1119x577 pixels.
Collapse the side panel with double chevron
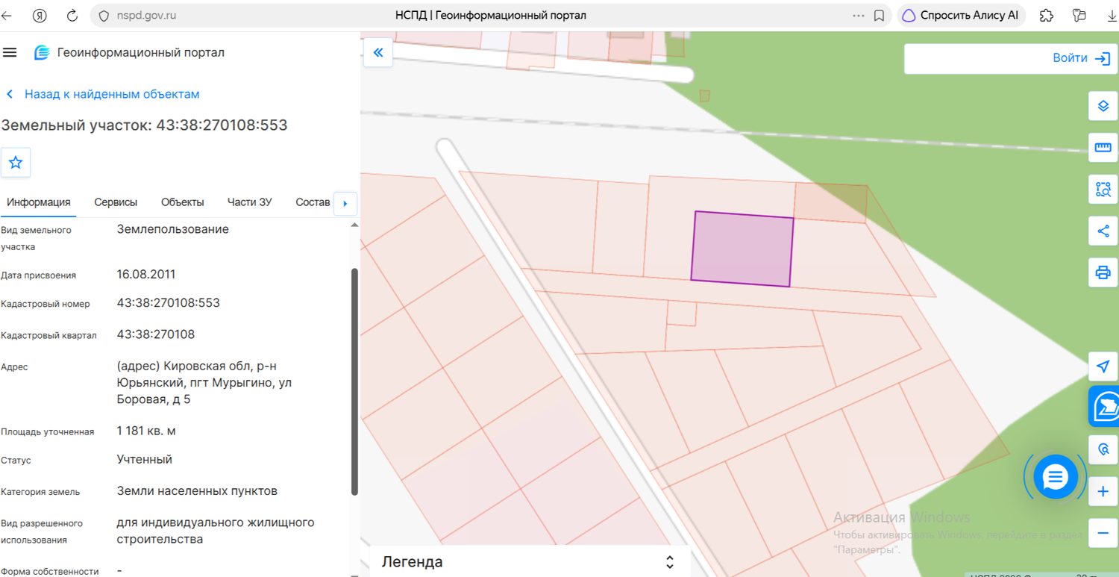click(x=378, y=52)
